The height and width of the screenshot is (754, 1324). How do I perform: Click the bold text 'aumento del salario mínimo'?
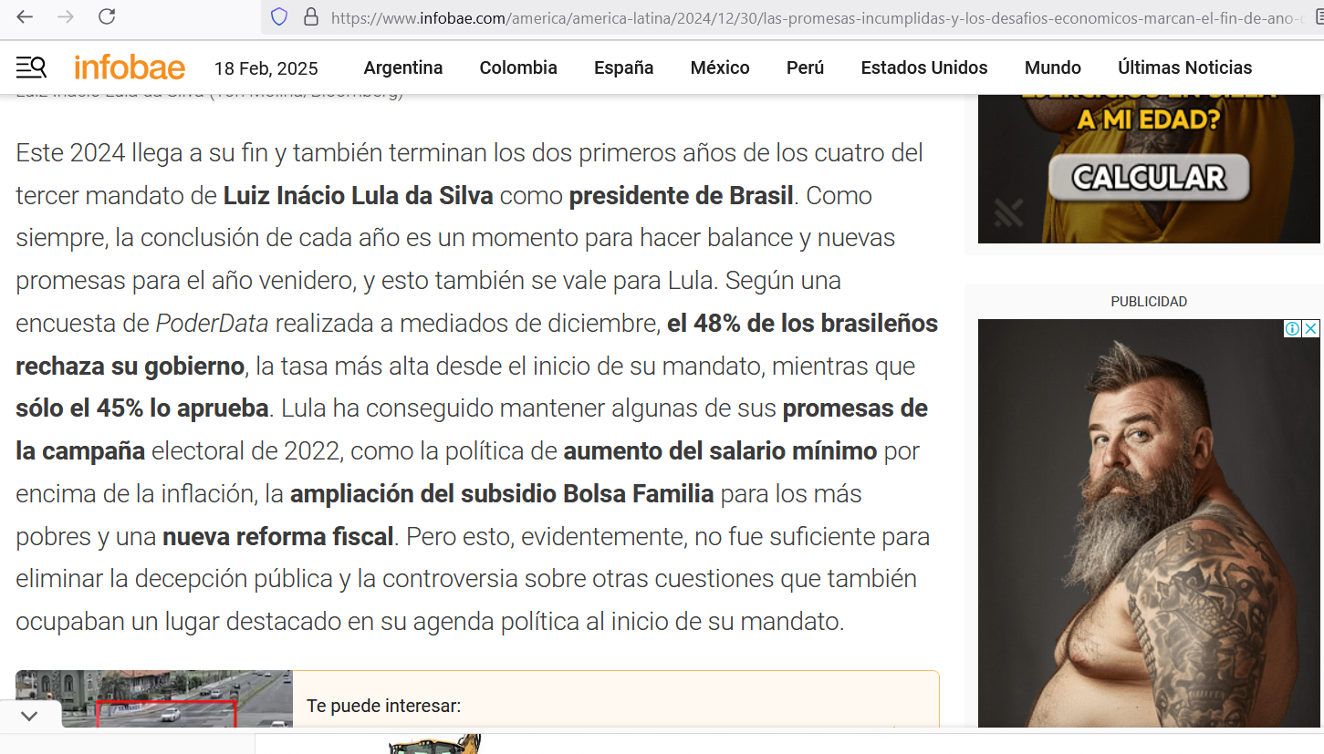click(720, 451)
